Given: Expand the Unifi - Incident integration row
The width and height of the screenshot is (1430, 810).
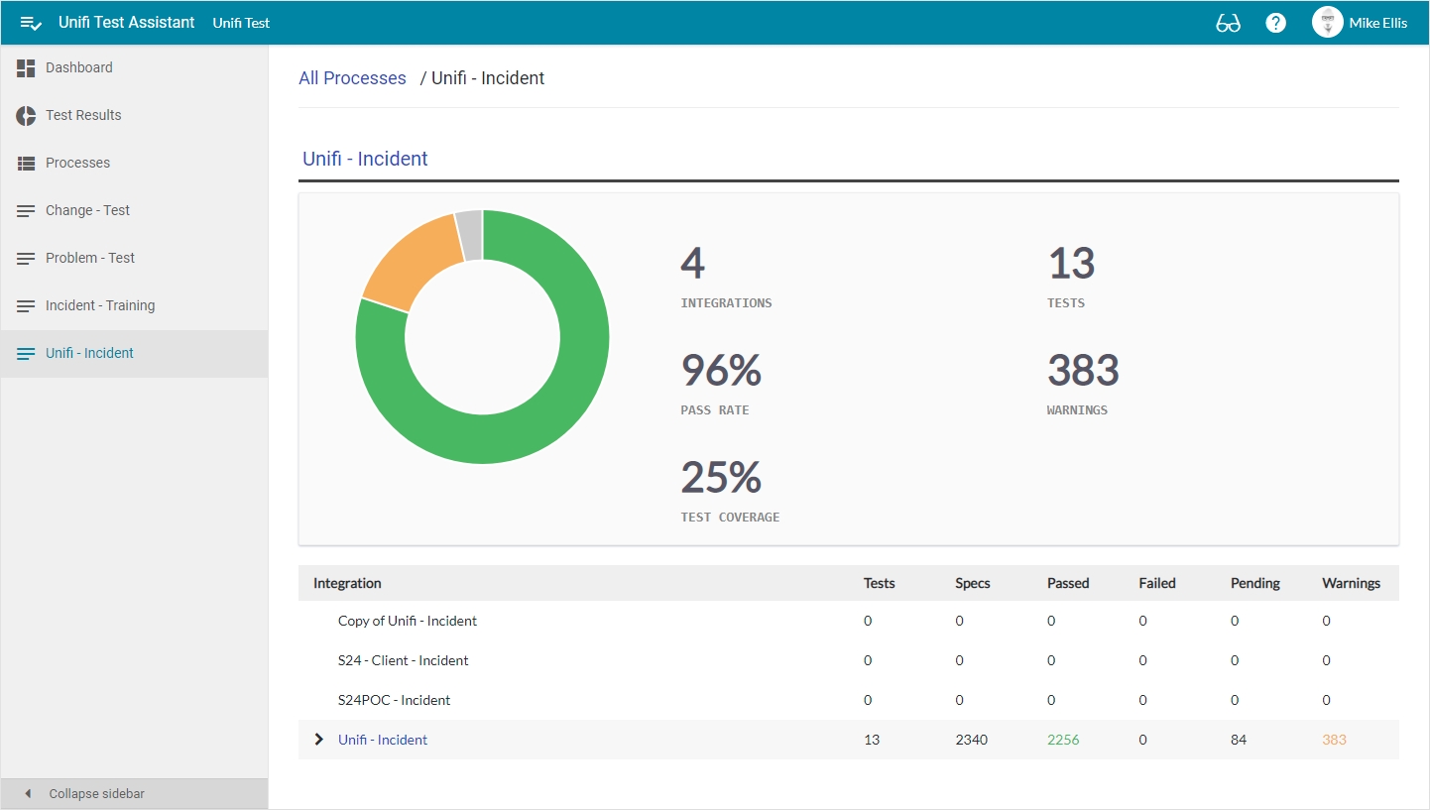Looking at the screenshot, I should [x=318, y=740].
